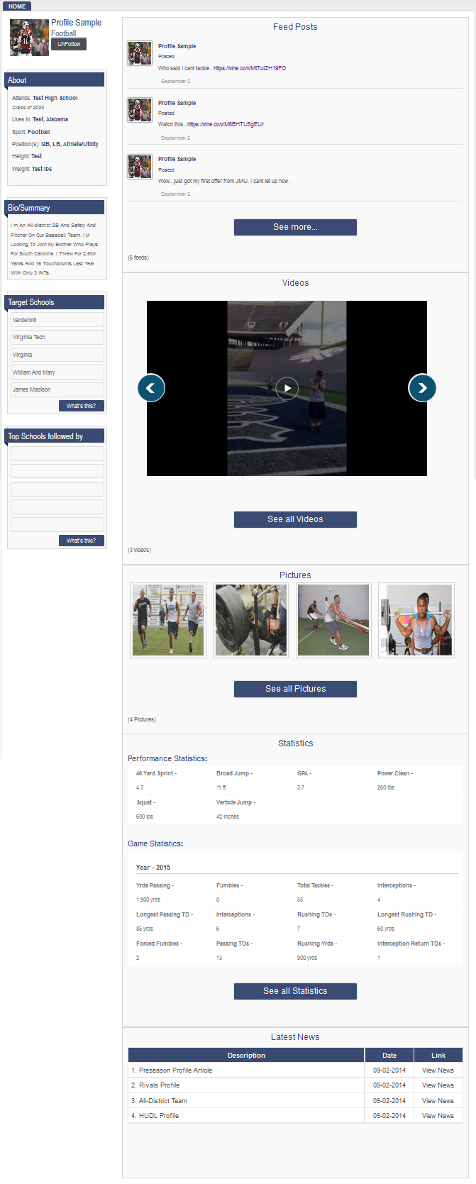Click What's this? under Target Schools
The width and height of the screenshot is (476, 1184).
tap(82, 406)
